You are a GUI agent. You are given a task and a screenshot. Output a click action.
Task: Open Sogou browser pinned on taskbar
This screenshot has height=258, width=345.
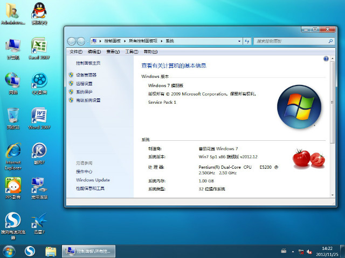coord(30,252)
